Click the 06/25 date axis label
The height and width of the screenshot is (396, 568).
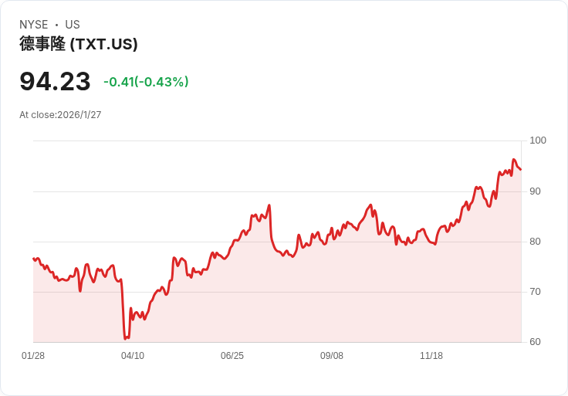232,356
